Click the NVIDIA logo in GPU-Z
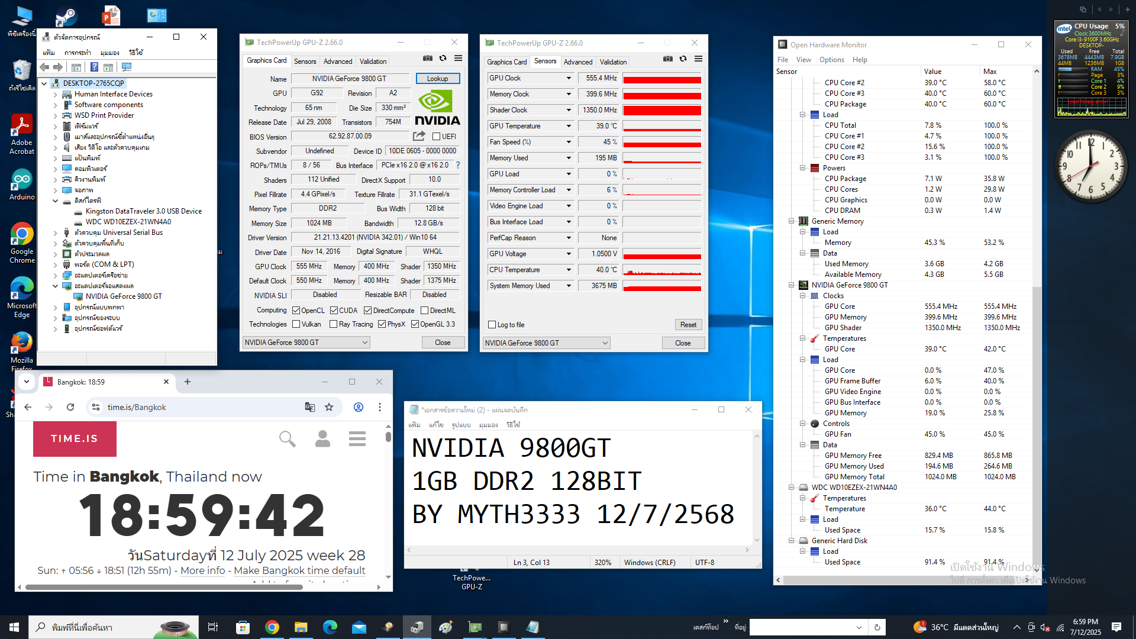This screenshot has width=1136, height=639. coord(437,108)
